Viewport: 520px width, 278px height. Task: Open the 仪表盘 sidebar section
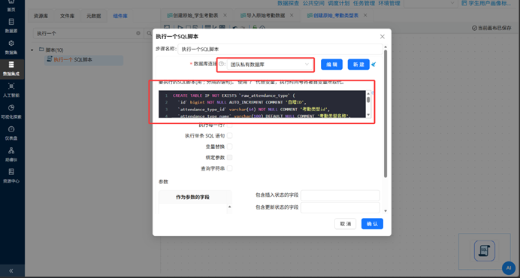[11, 133]
